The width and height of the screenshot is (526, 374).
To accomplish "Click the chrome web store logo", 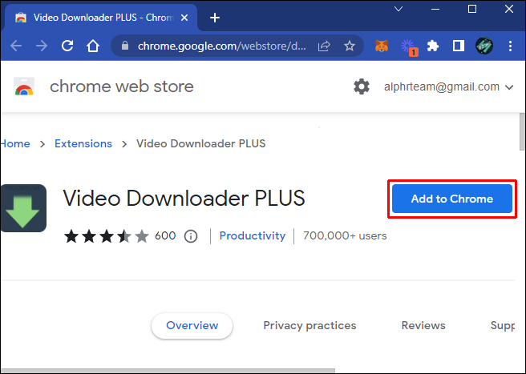I will point(24,86).
